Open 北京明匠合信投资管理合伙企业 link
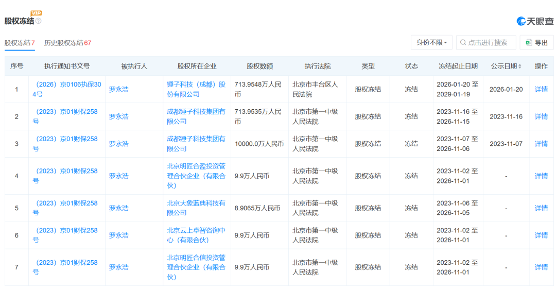 (196, 267)
